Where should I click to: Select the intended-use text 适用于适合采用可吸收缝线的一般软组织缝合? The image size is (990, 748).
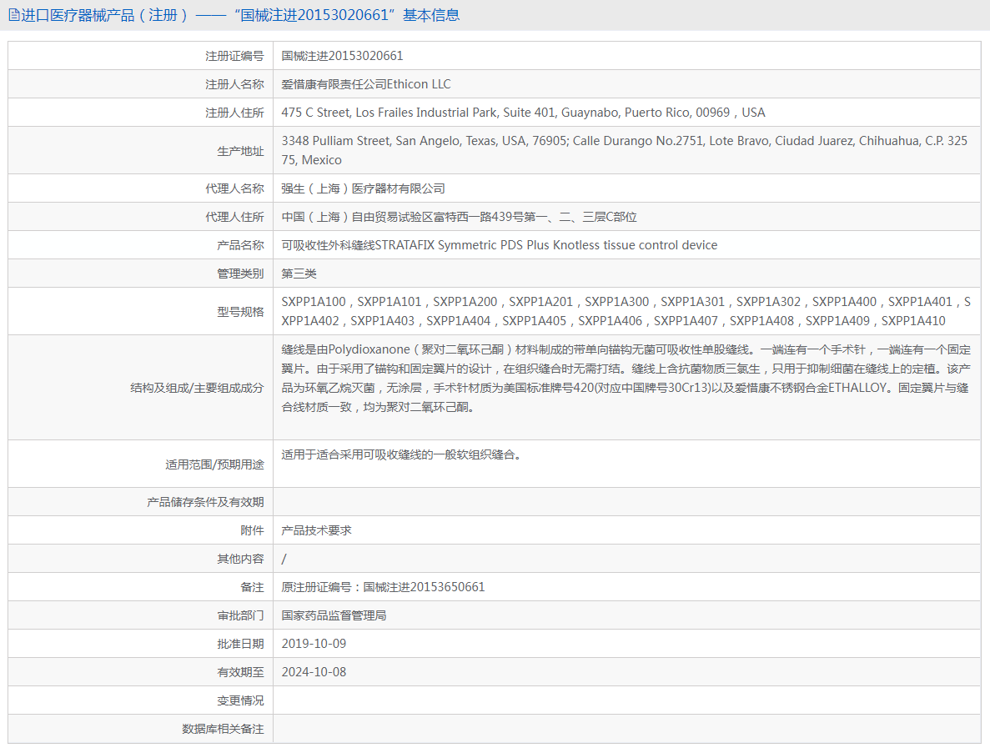tap(401, 454)
